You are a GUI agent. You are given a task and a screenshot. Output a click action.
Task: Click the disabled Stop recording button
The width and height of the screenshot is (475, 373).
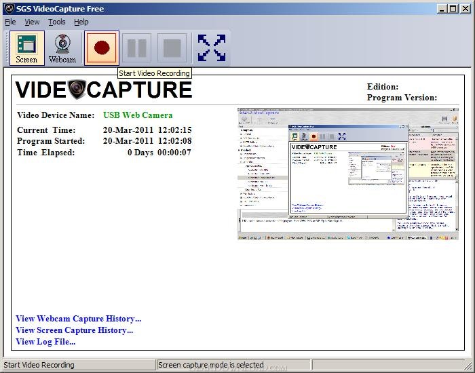point(172,48)
